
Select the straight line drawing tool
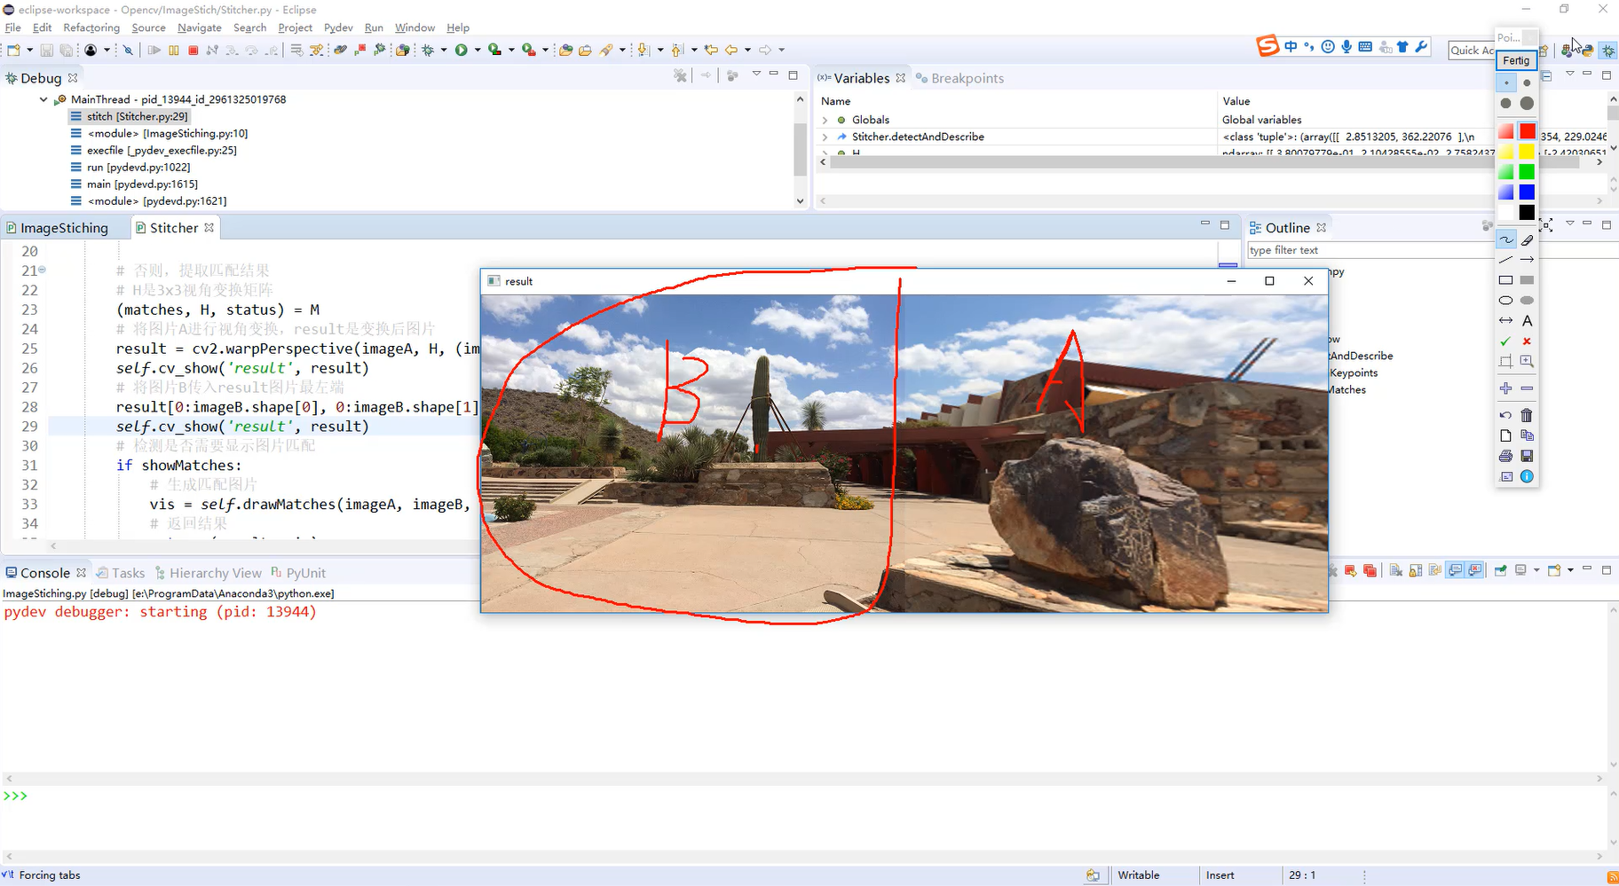[1506, 260]
